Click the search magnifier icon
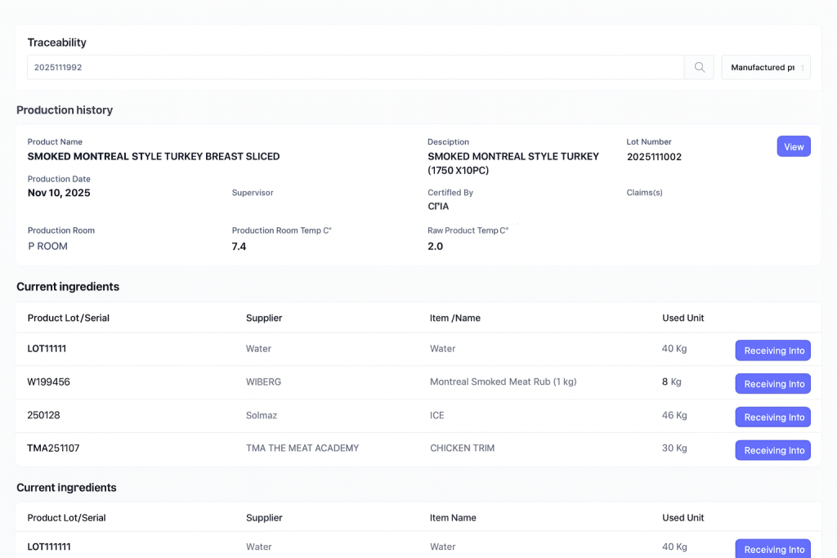837x558 pixels. (699, 67)
